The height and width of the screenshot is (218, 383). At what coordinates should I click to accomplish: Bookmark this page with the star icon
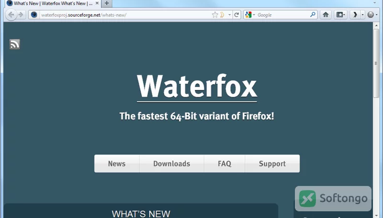215,15
